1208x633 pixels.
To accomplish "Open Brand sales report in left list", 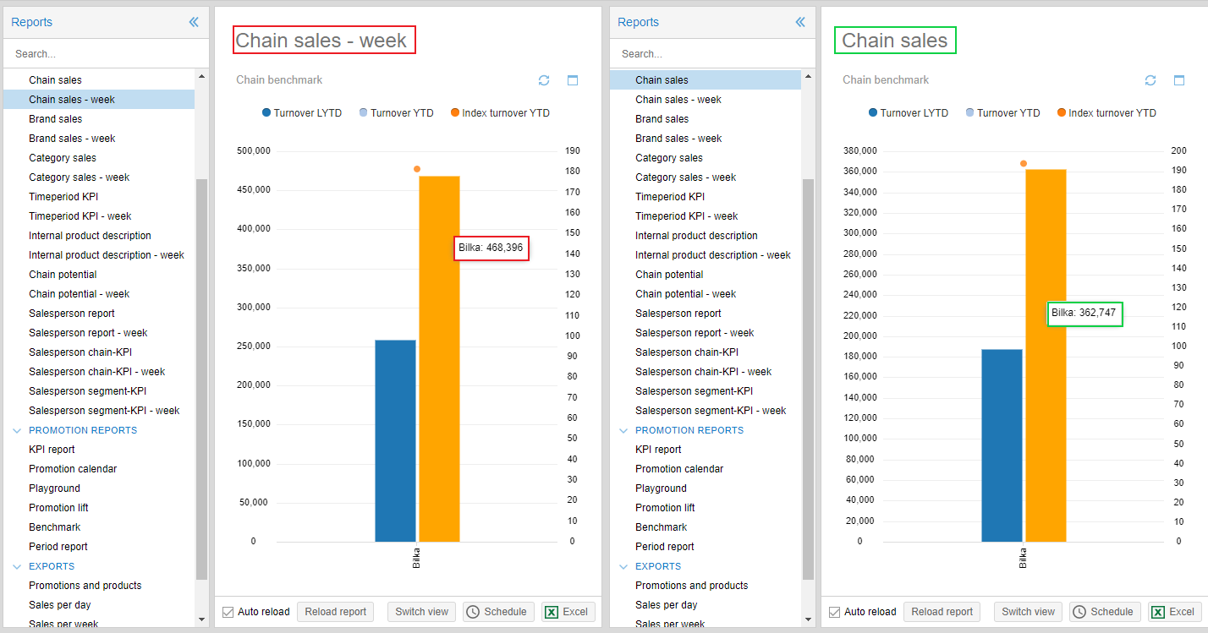I will coord(56,119).
